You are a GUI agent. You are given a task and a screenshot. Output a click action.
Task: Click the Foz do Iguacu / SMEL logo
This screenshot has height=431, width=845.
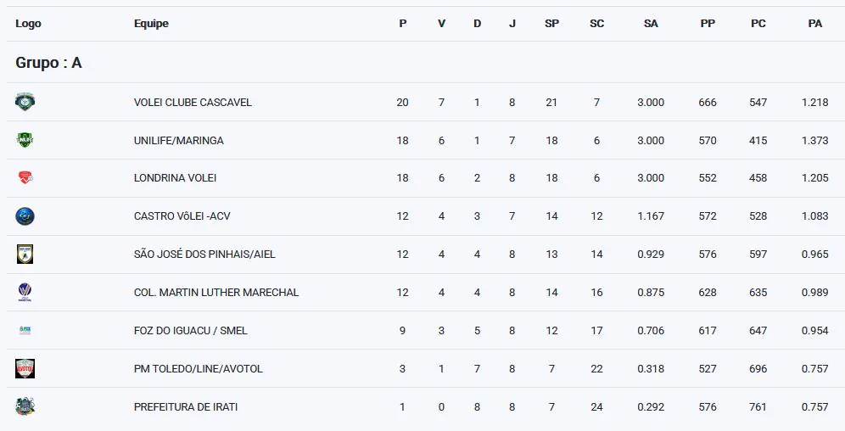coord(25,330)
